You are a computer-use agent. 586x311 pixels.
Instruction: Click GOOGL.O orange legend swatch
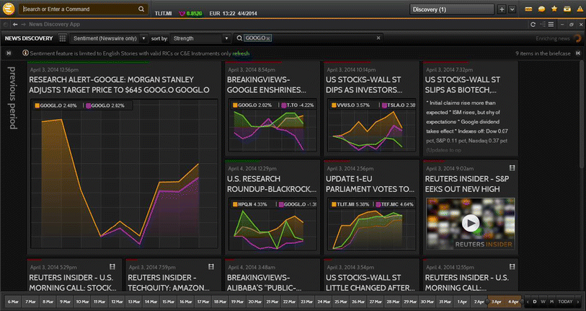pos(37,106)
